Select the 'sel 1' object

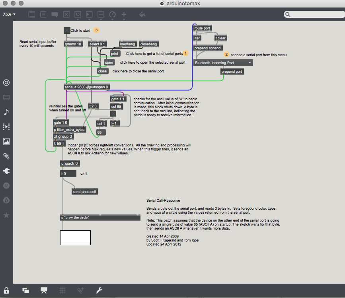pos(101,124)
